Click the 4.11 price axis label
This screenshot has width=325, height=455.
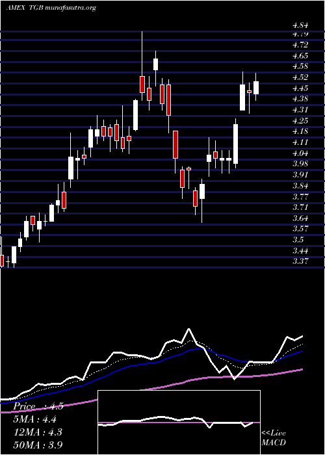(x=300, y=142)
